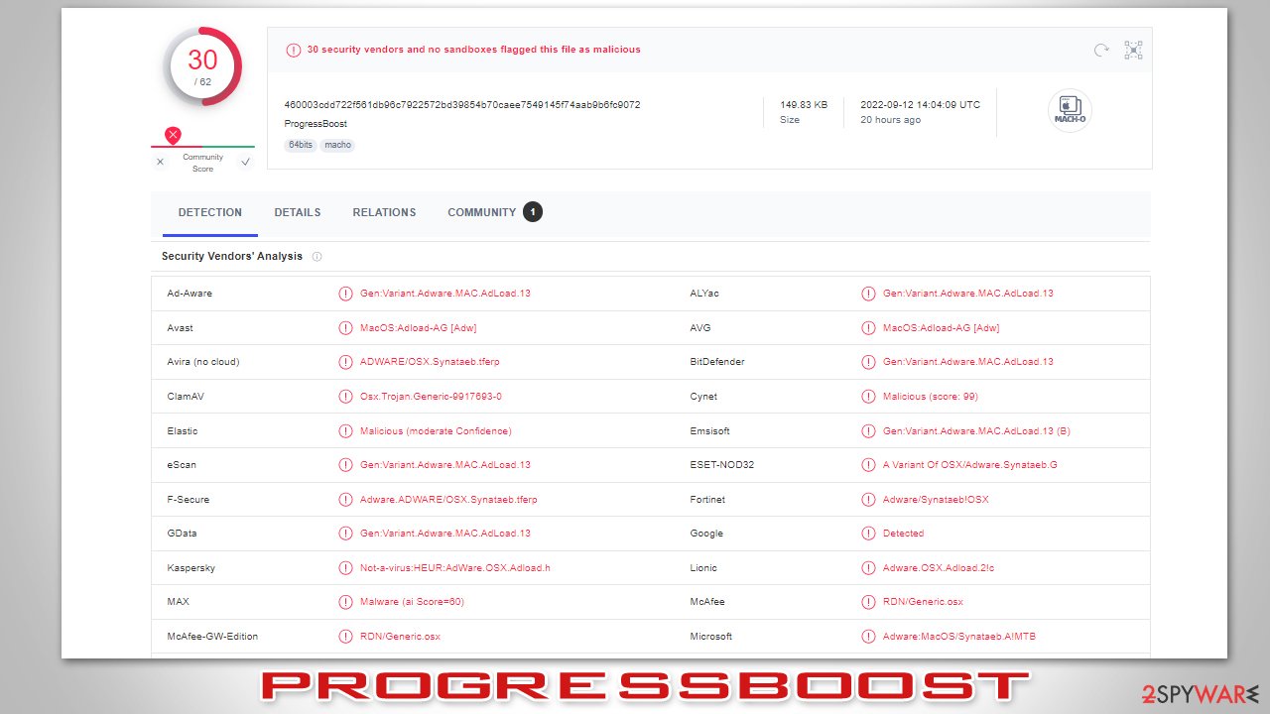This screenshot has width=1270, height=714.
Task: Click the 2022-09-12 14:04:09 UTC timestamp
Action: click(x=920, y=104)
